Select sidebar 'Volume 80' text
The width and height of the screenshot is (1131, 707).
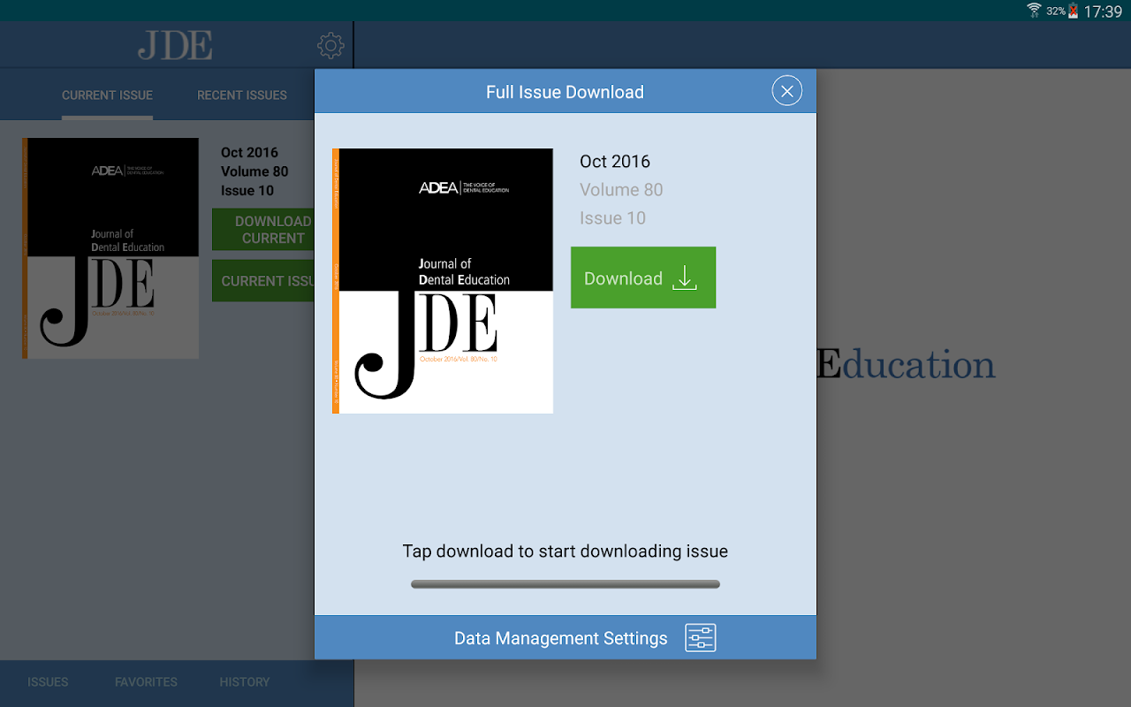[x=254, y=171]
